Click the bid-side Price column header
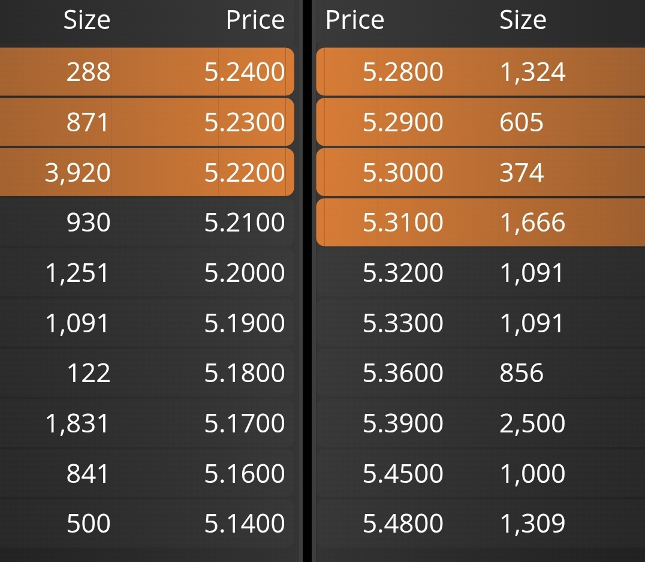645x562 pixels. (255, 20)
